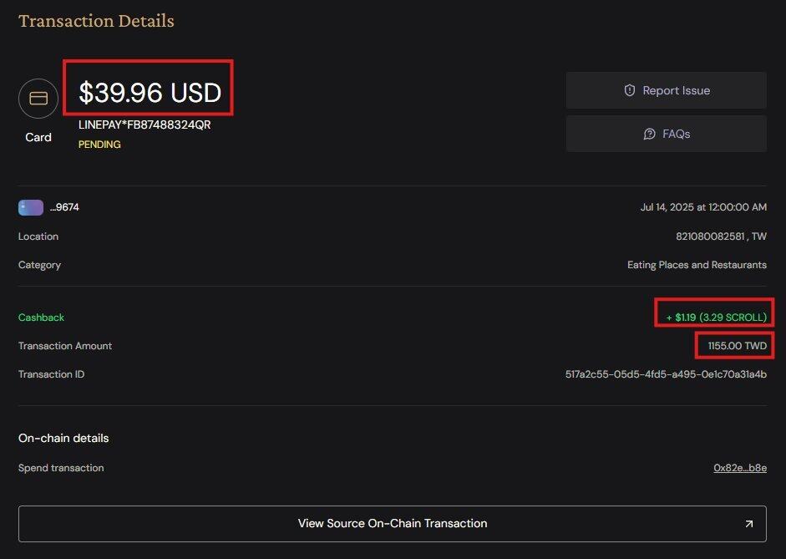Screen dimensions: 786x559
Task: Open the 0x82e…b8e spend transaction link
Action: (740, 468)
